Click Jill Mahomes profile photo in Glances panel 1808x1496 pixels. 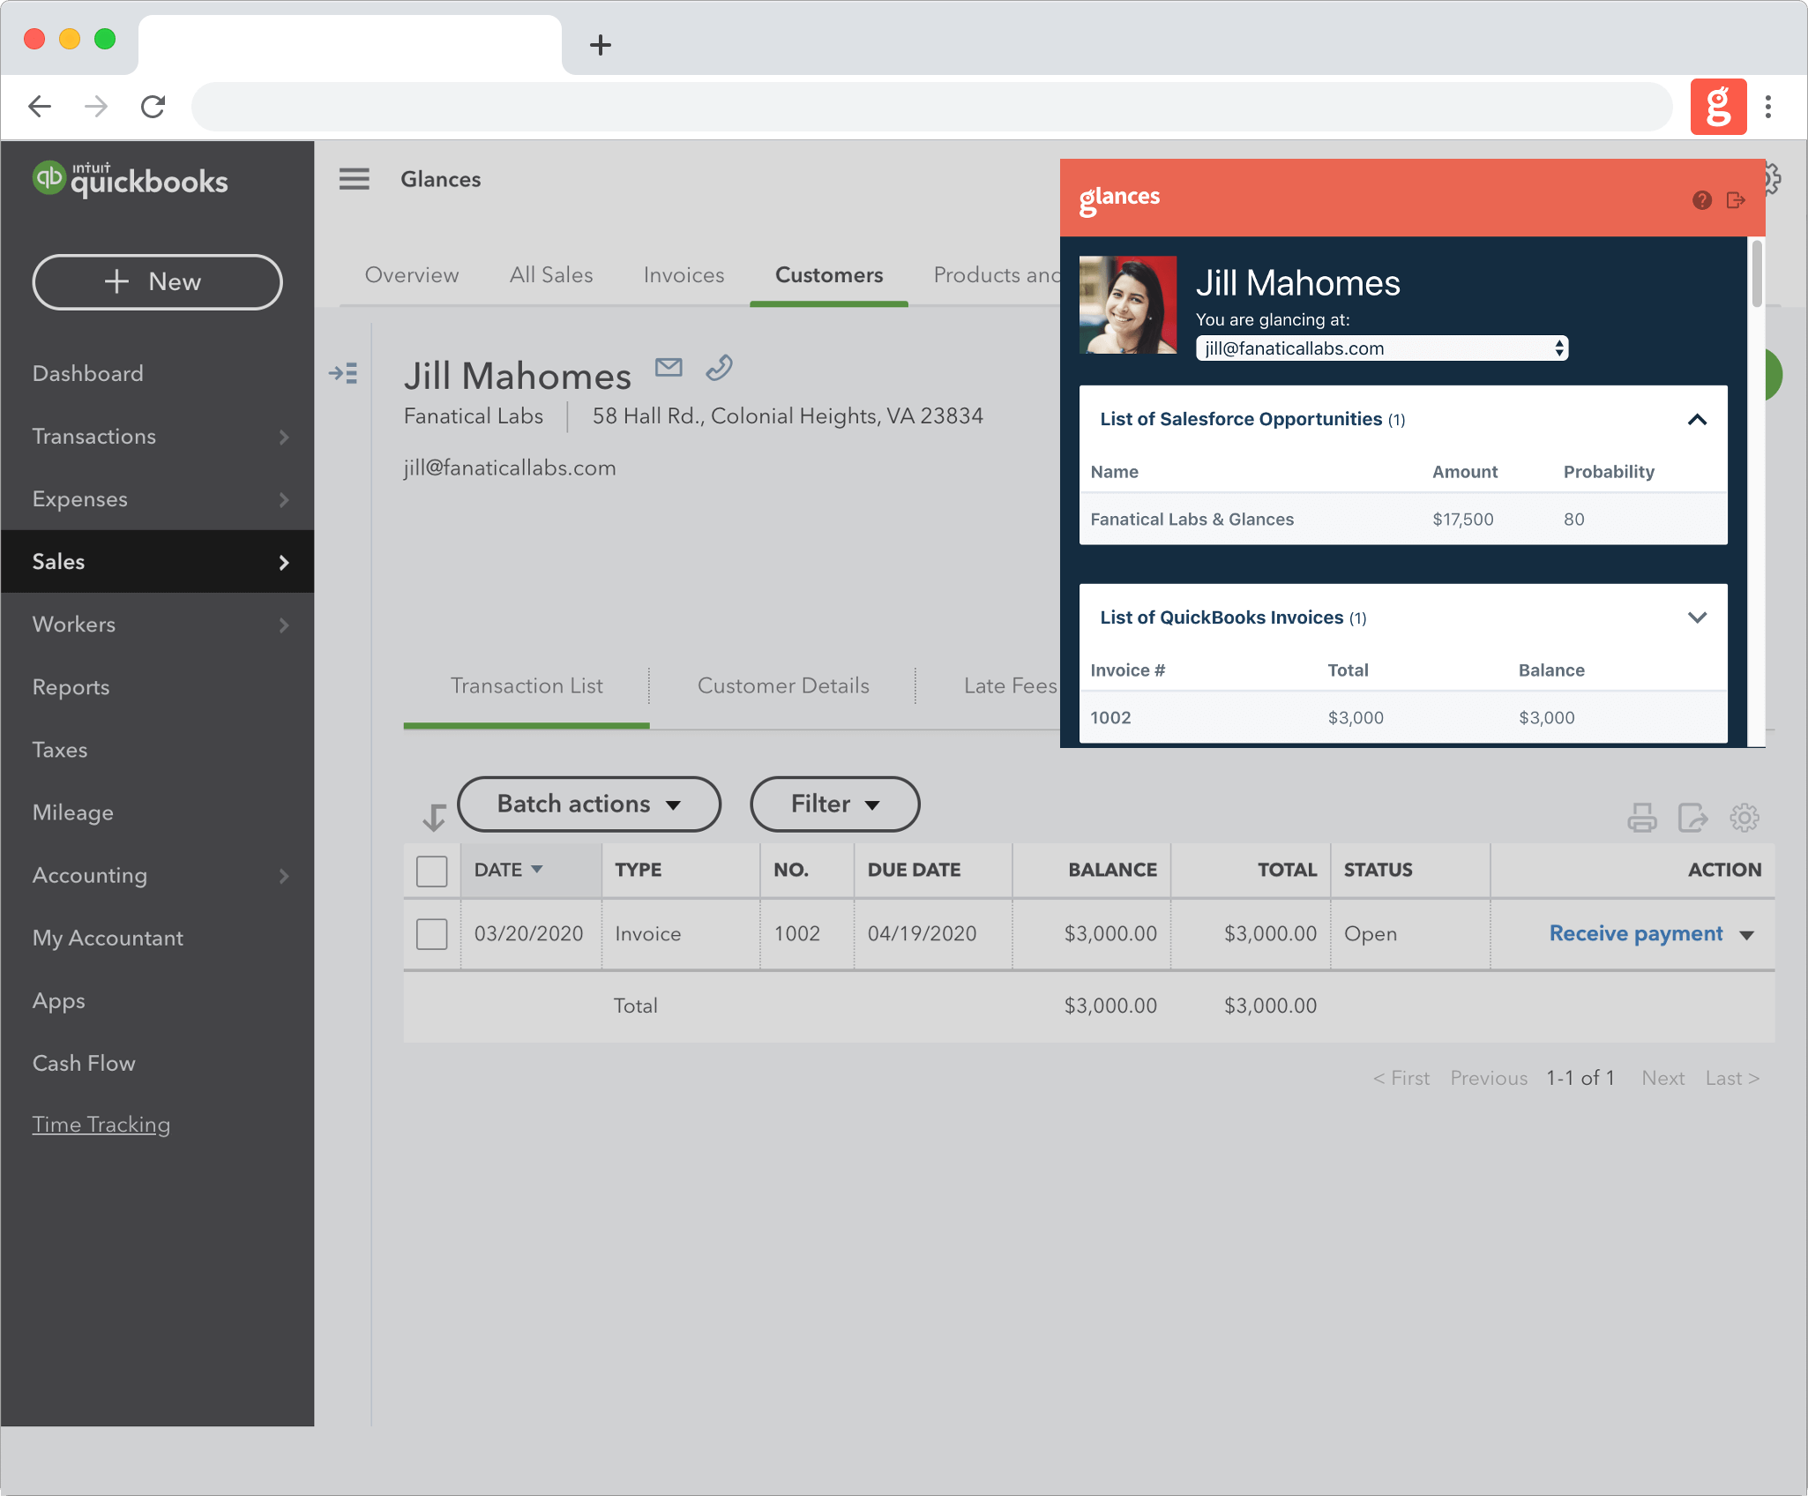(1128, 304)
